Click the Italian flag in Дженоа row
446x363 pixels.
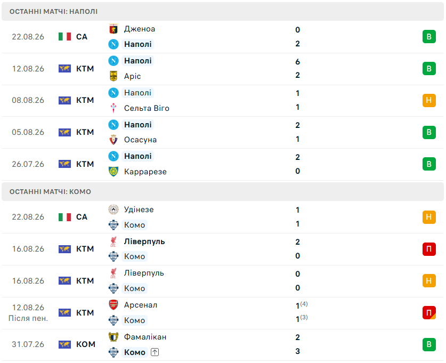pyautogui.click(x=64, y=37)
